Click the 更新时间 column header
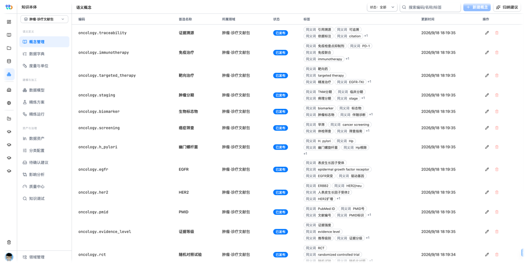The width and height of the screenshot is (529, 264). point(428,19)
